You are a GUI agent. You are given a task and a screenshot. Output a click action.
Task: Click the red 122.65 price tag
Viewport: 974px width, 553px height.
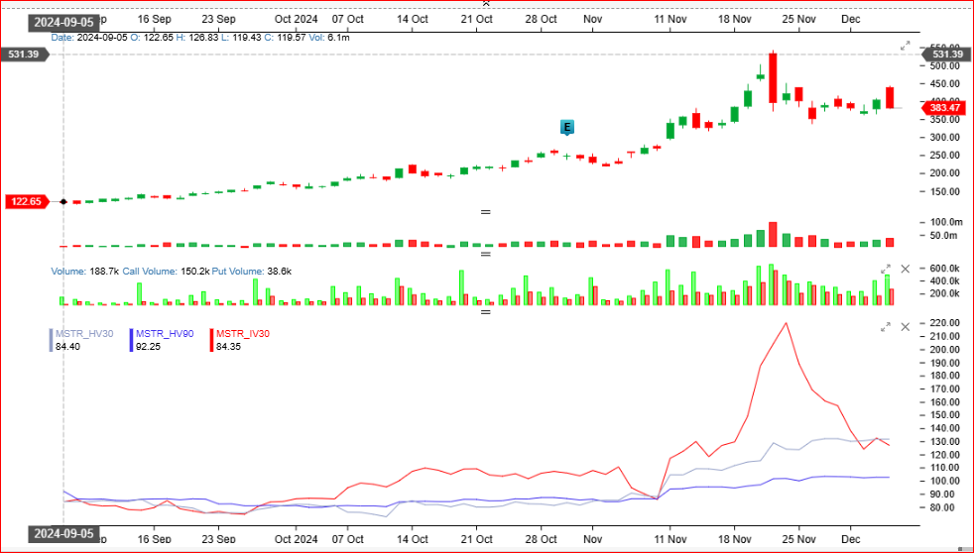[26, 202]
